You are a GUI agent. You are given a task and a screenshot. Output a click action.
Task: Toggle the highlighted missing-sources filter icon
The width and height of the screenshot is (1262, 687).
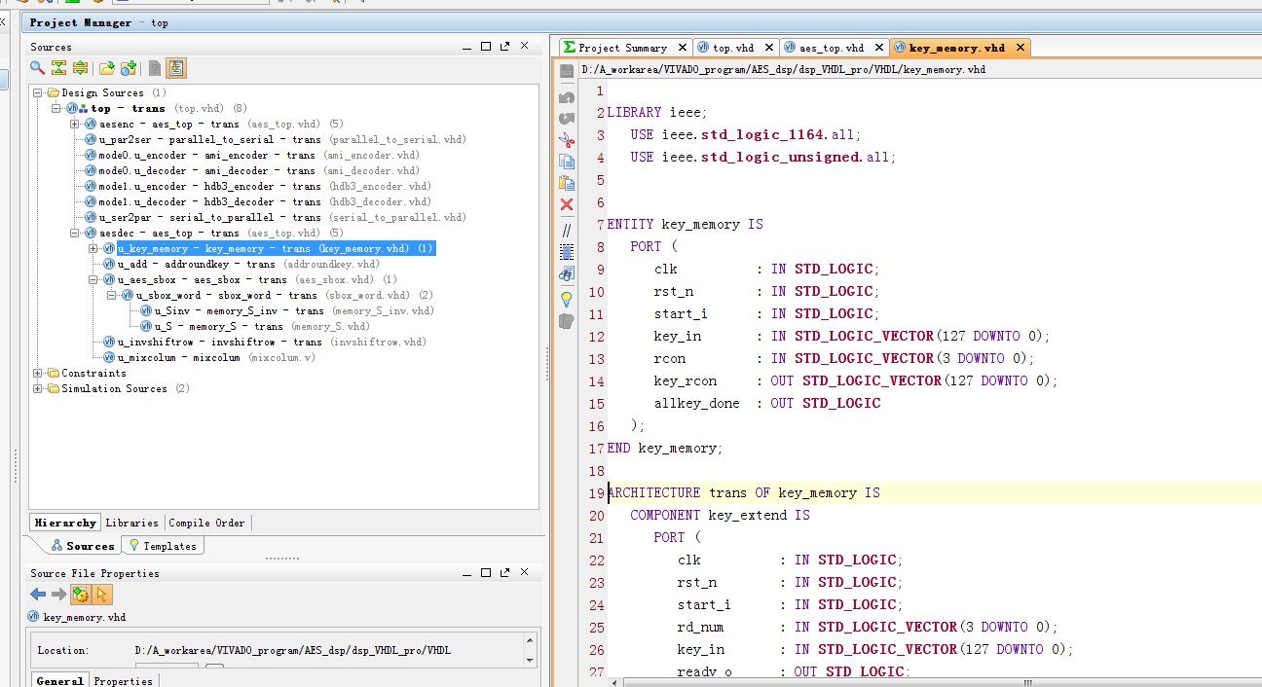(x=175, y=68)
